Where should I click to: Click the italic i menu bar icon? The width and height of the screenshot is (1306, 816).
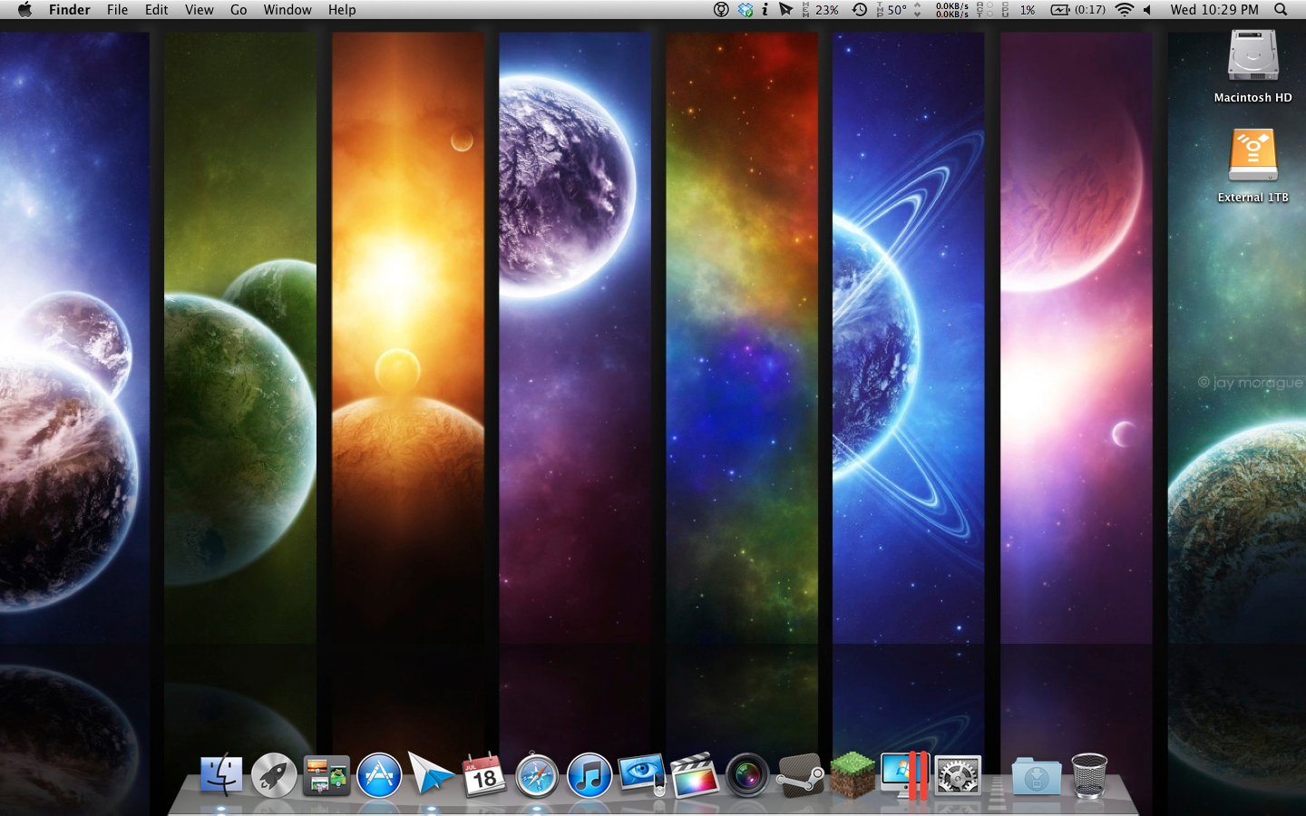click(x=765, y=10)
